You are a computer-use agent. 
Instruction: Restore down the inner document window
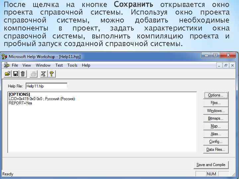[x=226, y=65]
